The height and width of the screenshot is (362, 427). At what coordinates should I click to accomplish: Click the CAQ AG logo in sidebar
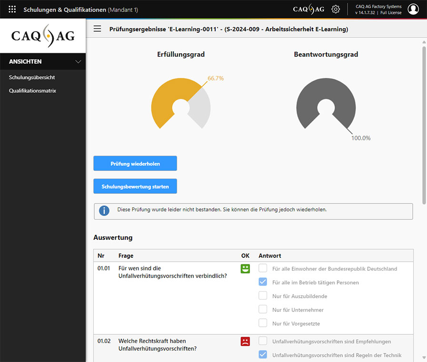43,36
